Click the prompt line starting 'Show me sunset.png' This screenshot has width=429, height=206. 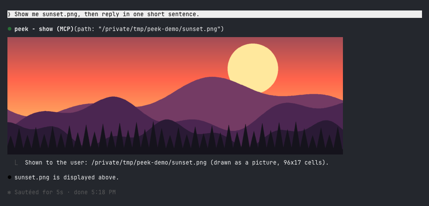point(214,14)
